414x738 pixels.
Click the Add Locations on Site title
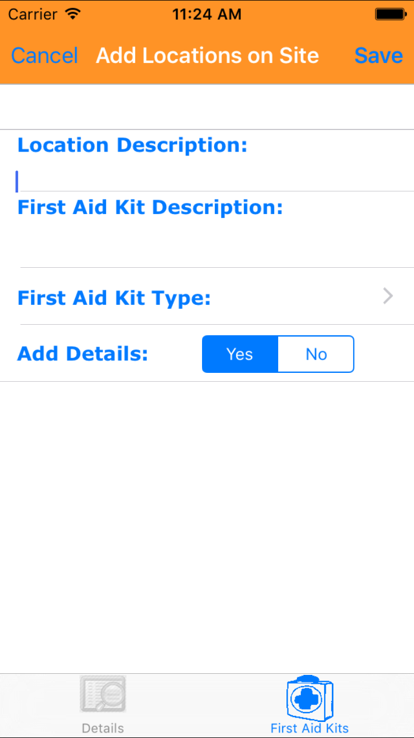[x=208, y=55]
